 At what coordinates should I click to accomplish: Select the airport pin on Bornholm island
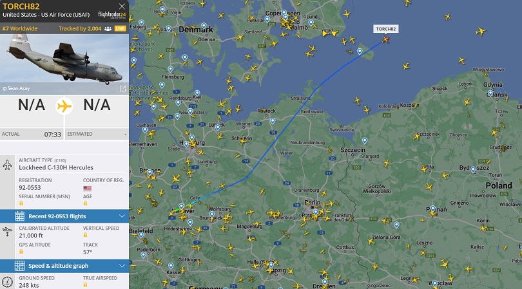(360, 51)
